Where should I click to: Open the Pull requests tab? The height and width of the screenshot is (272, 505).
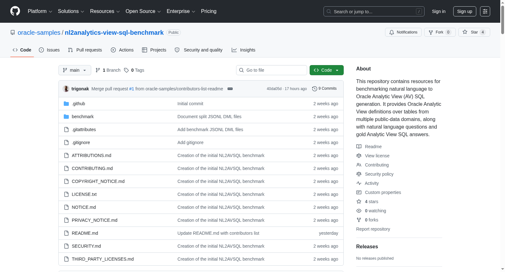click(85, 50)
